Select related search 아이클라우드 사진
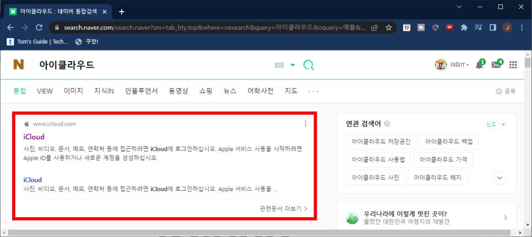 (375, 177)
